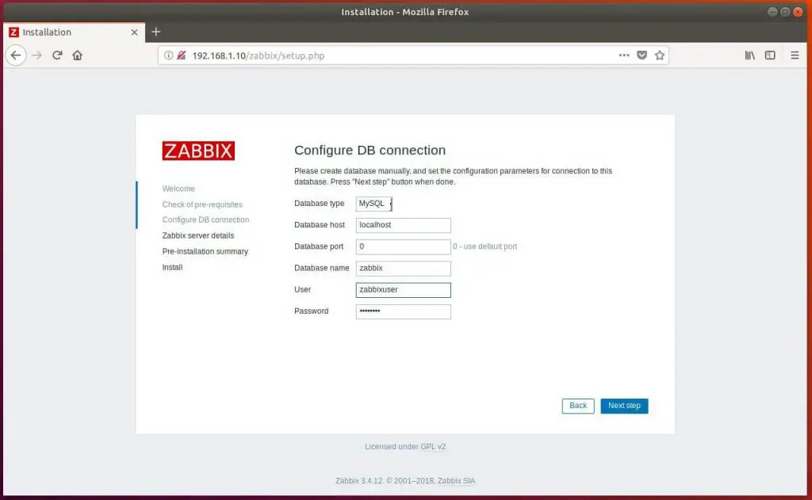This screenshot has height=500, width=812.
Task: Select Configure DB connection sidebar step
Action: point(205,220)
